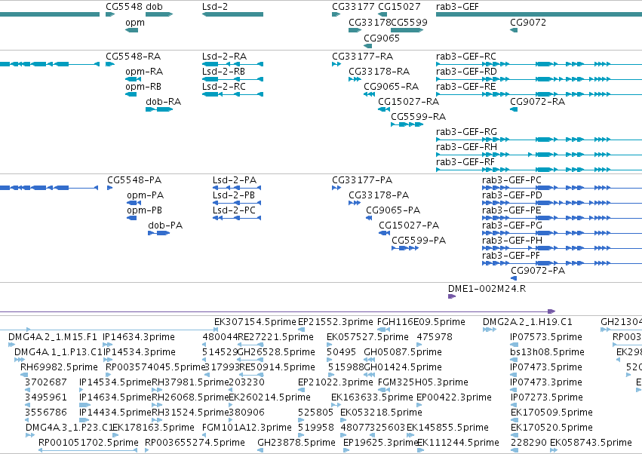
Task: Select the CG9072-PA protein label
Action: tap(538, 271)
